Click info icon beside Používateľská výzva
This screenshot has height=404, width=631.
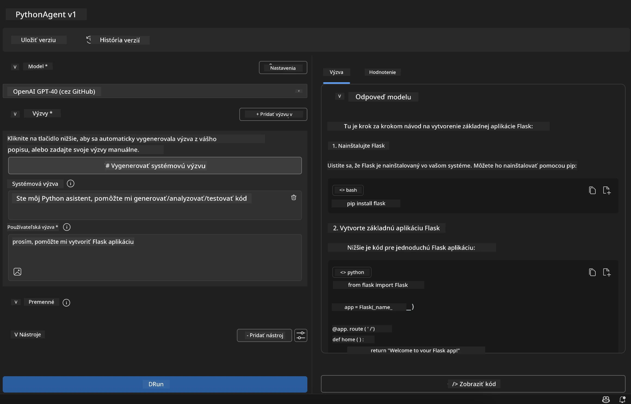tap(67, 227)
